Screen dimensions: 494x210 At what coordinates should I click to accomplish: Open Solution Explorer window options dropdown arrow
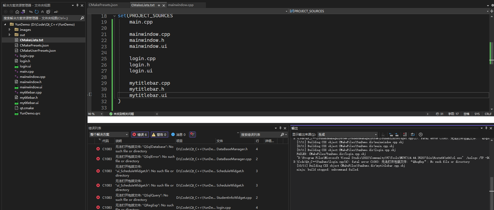tap(73, 5)
